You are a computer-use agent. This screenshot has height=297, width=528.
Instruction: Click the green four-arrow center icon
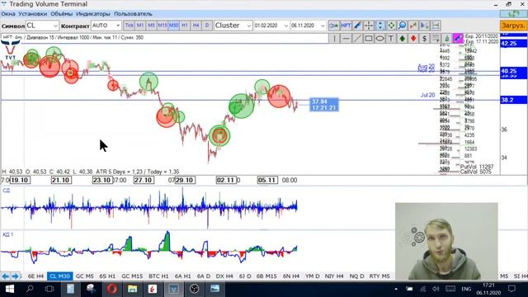[x=391, y=26]
